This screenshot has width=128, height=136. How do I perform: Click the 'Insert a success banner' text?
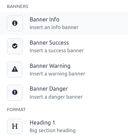pos(57,51)
